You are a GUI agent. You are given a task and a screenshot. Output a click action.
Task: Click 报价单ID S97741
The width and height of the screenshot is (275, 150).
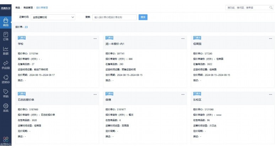pyautogui.click(x=115, y=53)
